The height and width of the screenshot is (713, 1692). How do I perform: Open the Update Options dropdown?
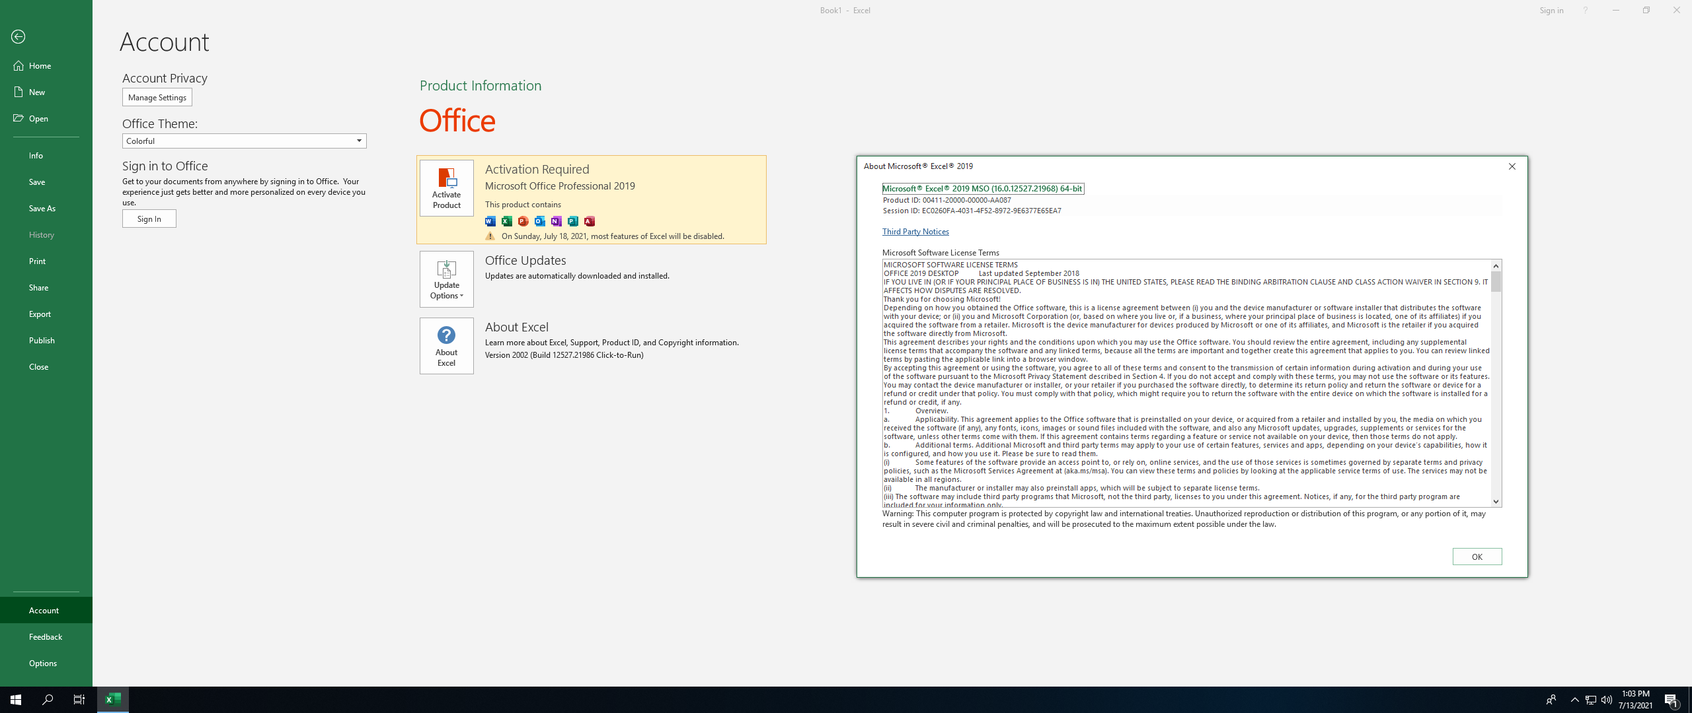pyautogui.click(x=447, y=279)
